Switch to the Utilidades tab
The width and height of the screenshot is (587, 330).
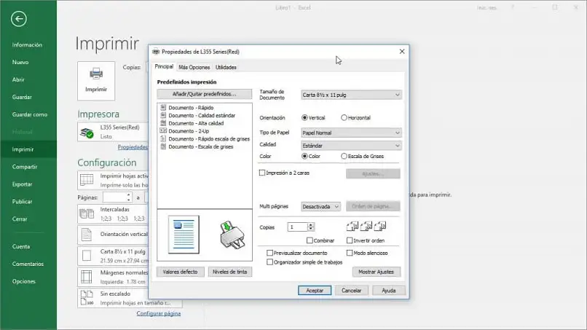pos(226,68)
